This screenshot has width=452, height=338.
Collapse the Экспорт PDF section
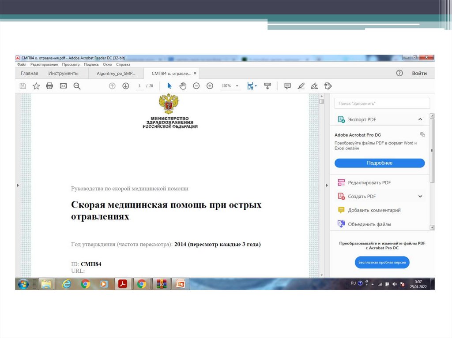pyautogui.click(x=420, y=119)
